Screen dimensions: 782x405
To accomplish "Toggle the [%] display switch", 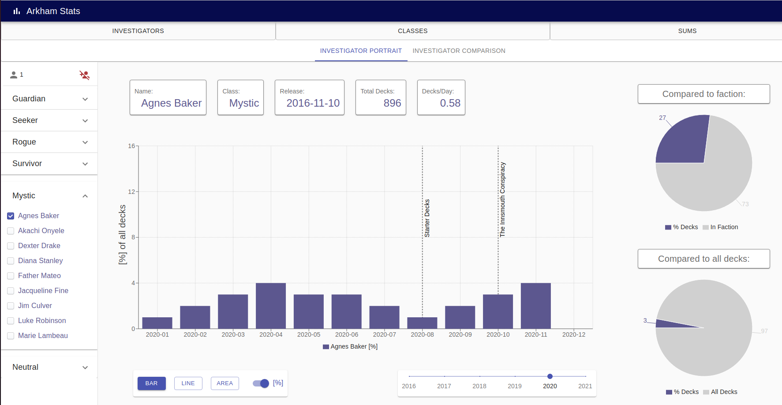I will click(x=261, y=383).
